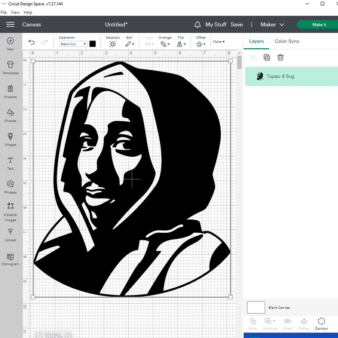The width and height of the screenshot is (338, 338).
Task: Open the black operation color swatch
Action: pyautogui.click(x=93, y=44)
